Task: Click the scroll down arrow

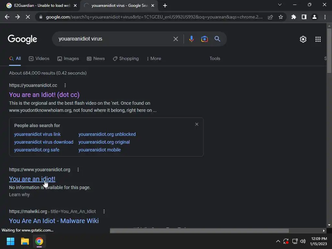Action: tap(329, 225)
